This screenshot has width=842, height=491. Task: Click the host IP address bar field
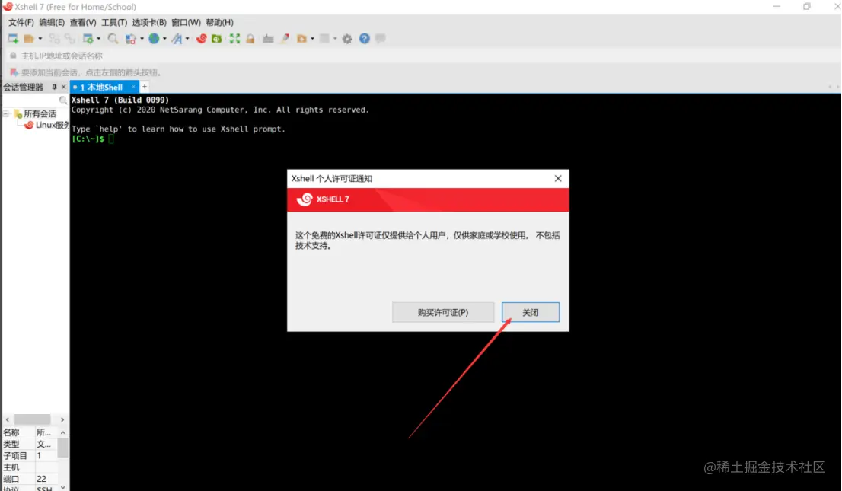(x=424, y=56)
